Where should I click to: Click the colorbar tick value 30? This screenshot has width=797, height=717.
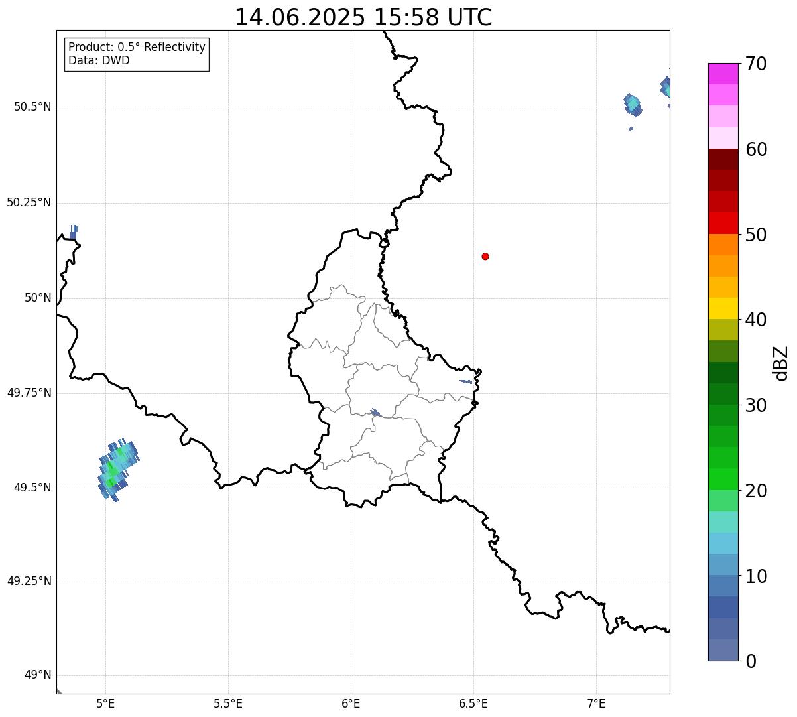coord(756,405)
